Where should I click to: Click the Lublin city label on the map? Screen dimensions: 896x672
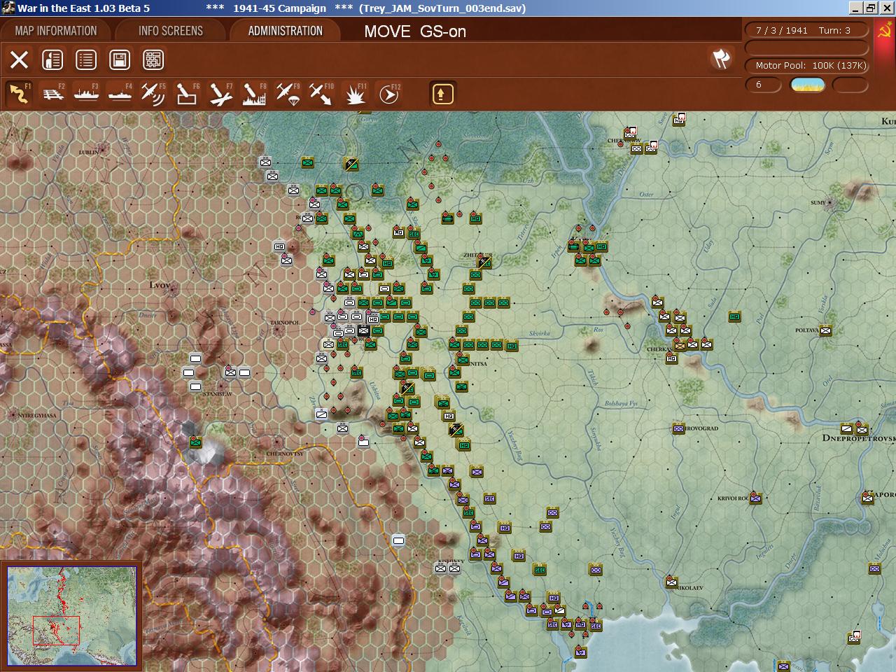click(x=89, y=151)
